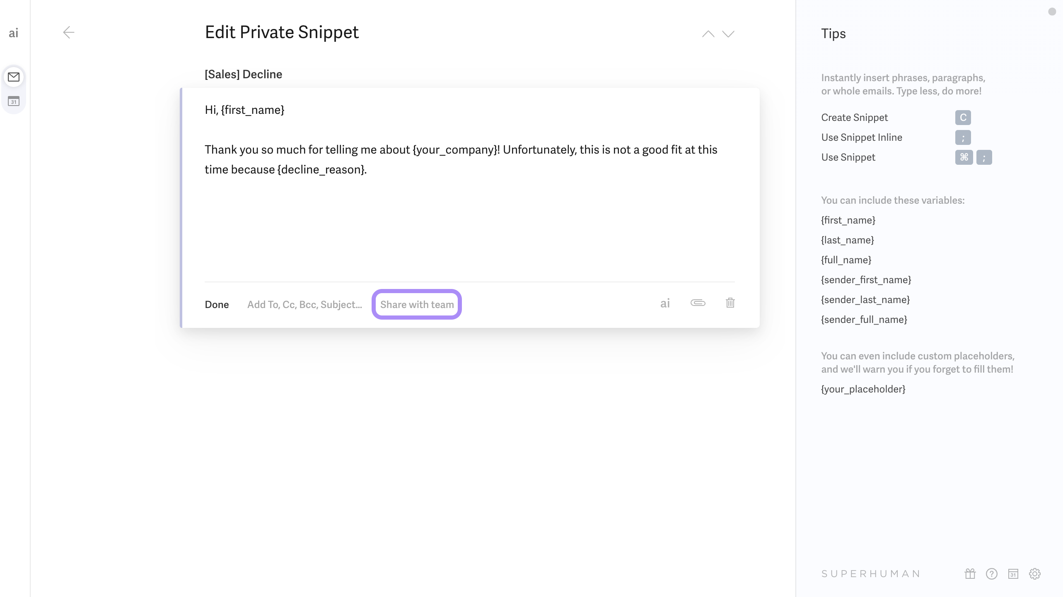Open the gift referral icon

(970, 574)
